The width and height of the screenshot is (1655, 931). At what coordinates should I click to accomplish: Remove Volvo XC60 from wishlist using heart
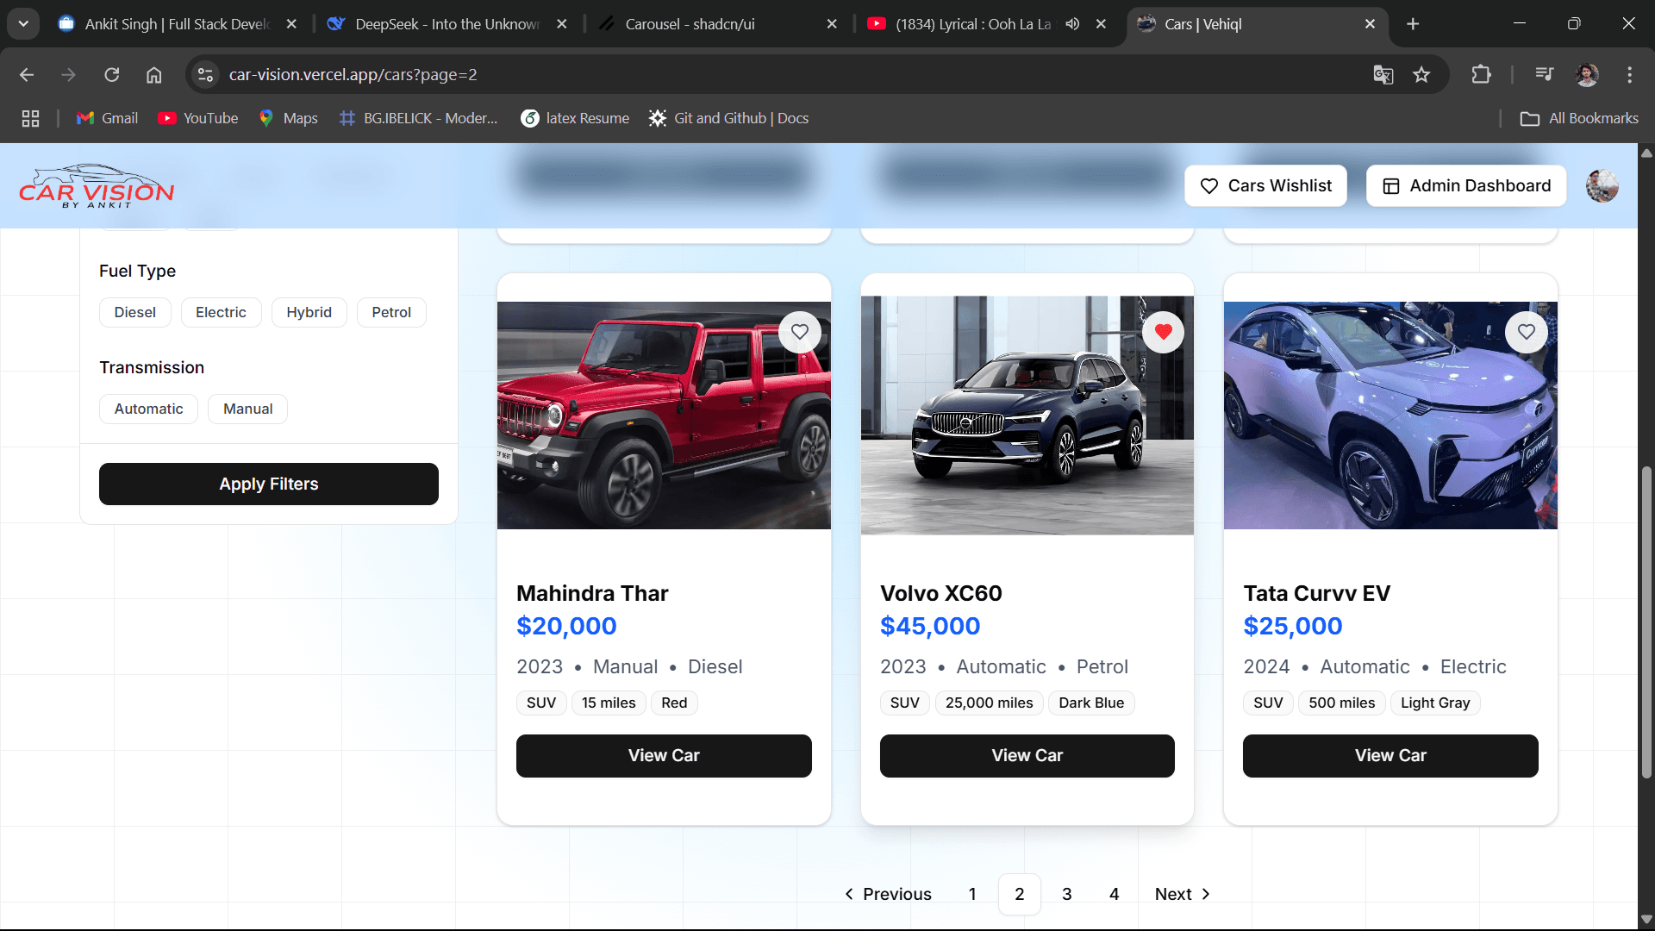pyautogui.click(x=1164, y=332)
